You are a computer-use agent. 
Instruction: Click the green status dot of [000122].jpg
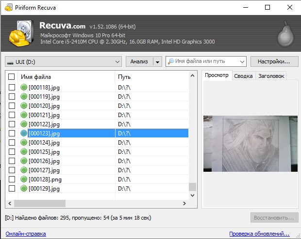(24, 124)
